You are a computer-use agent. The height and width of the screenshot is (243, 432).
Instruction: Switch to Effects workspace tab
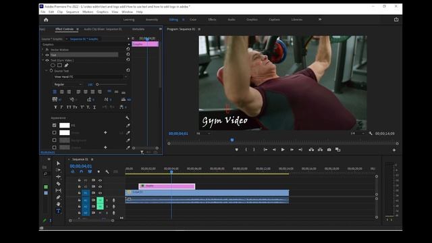click(212, 20)
